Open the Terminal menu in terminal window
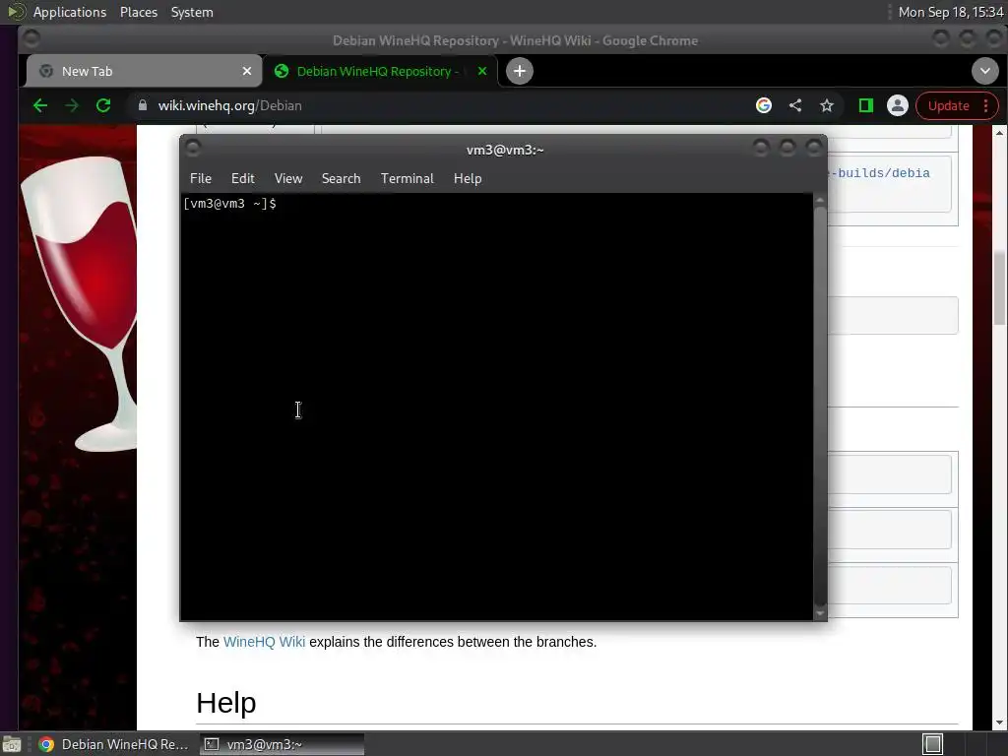 pos(407,179)
